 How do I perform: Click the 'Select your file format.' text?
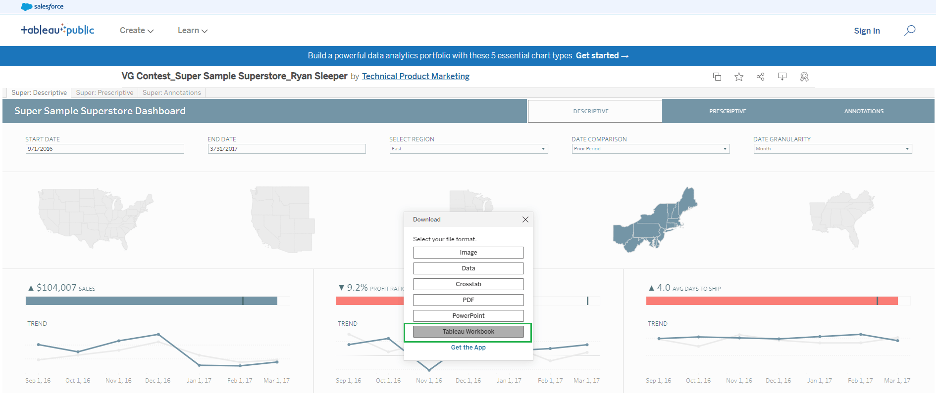[445, 239]
